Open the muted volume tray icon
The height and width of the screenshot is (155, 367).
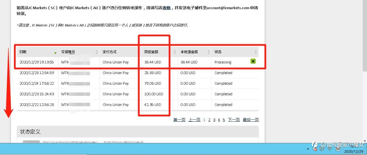click(315, 149)
